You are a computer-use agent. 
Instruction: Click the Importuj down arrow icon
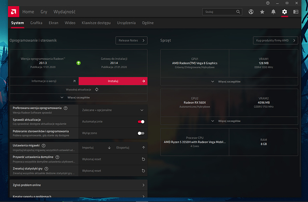109,148
